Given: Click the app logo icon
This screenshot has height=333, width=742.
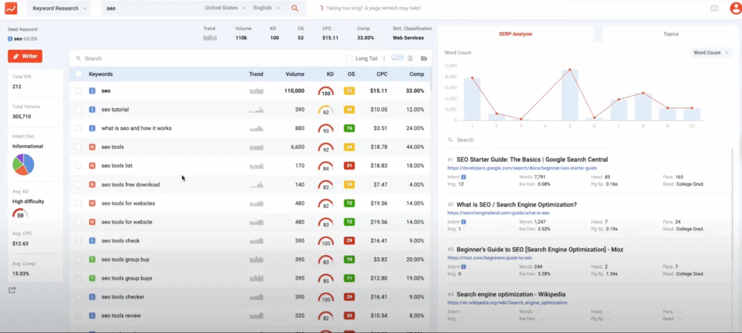Looking at the screenshot, I should [11, 8].
